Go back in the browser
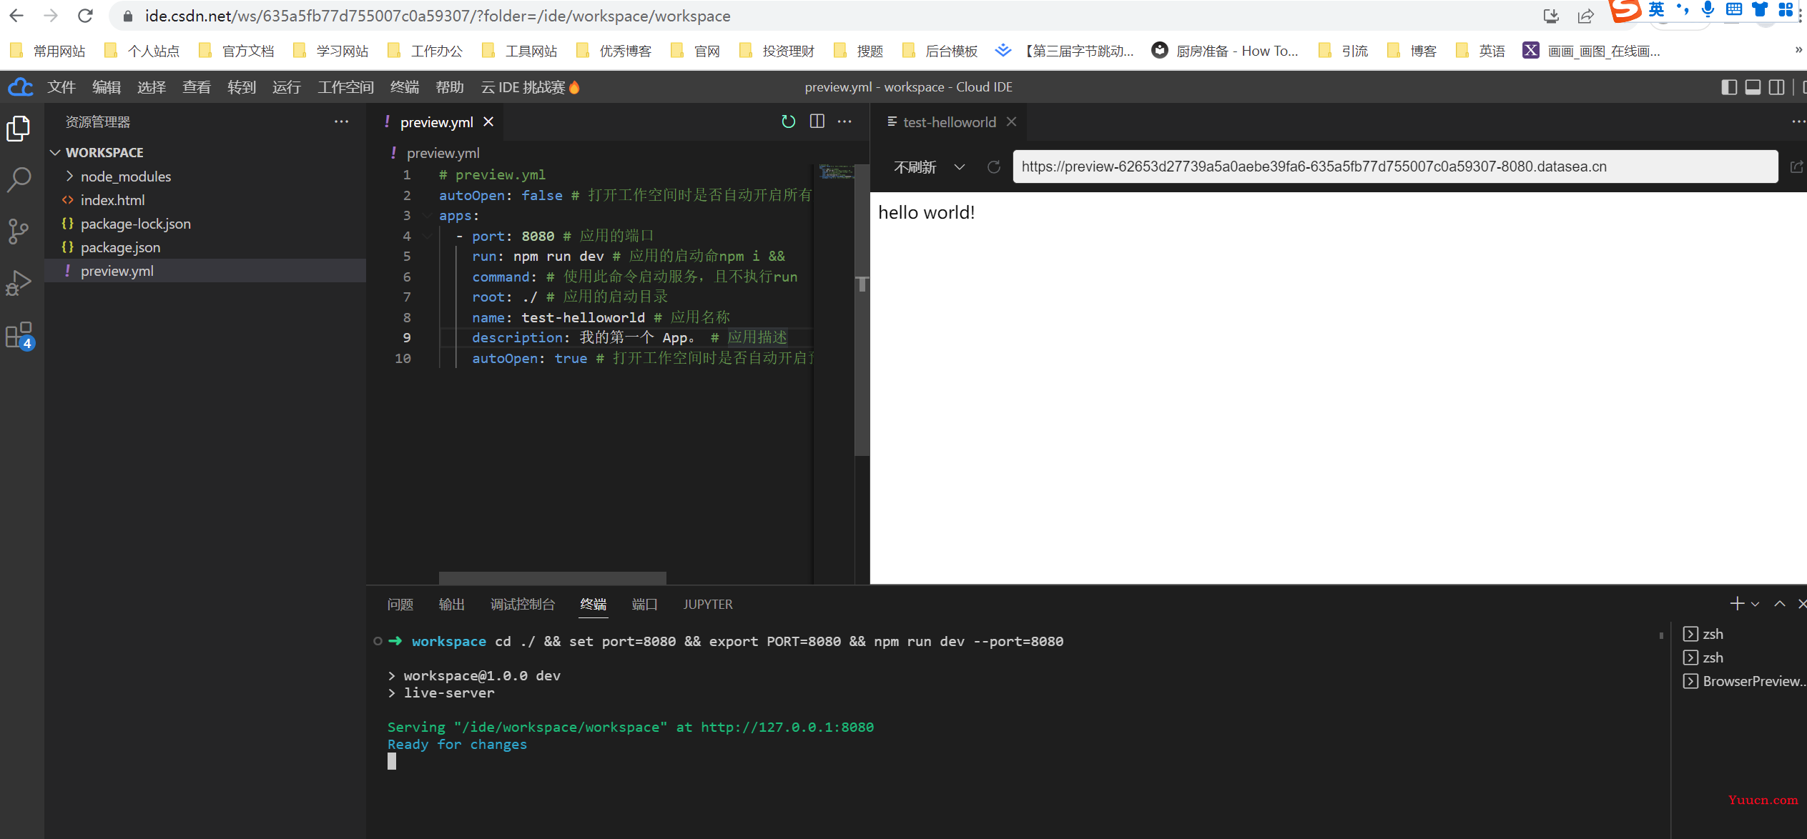The image size is (1807, 839). pos(17,16)
